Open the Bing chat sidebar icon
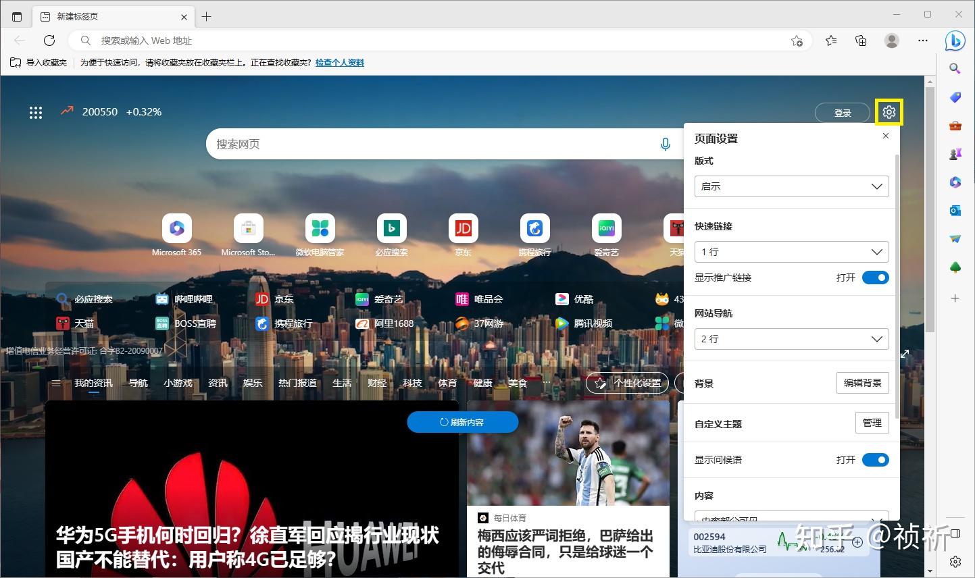The image size is (975, 578). 955,41
